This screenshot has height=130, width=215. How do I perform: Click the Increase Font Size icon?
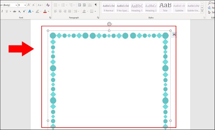(x=29, y=5)
